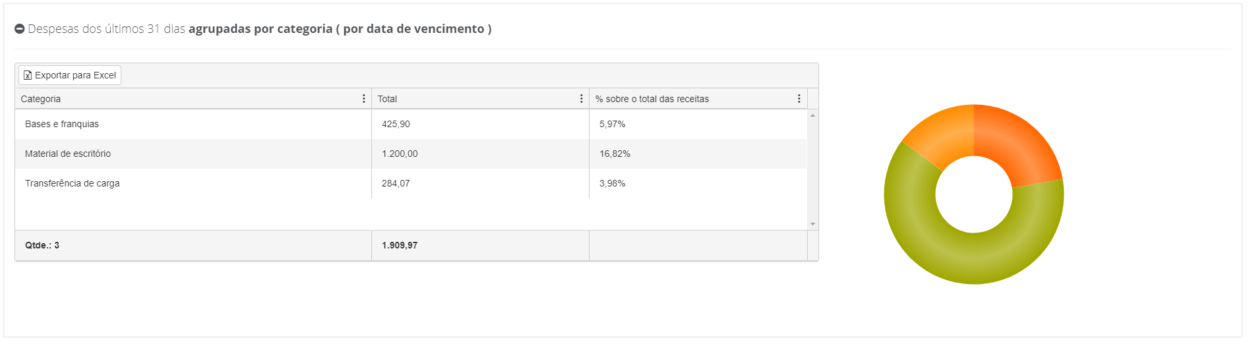Image resolution: width=1249 pixels, height=344 pixels.
Task: Select the Transferência de carga row
Action: coord(411,183)
